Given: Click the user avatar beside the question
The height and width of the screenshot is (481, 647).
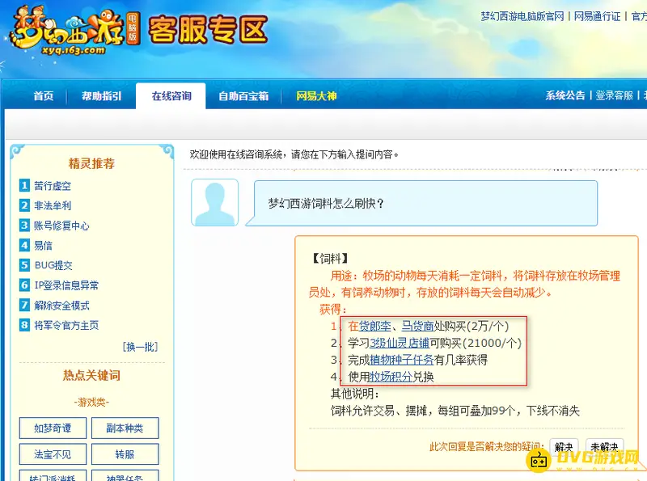Looking at the screenshot, I should pos(214,203).
